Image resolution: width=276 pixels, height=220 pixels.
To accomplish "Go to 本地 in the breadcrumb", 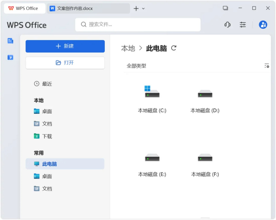I will (128, 48).
